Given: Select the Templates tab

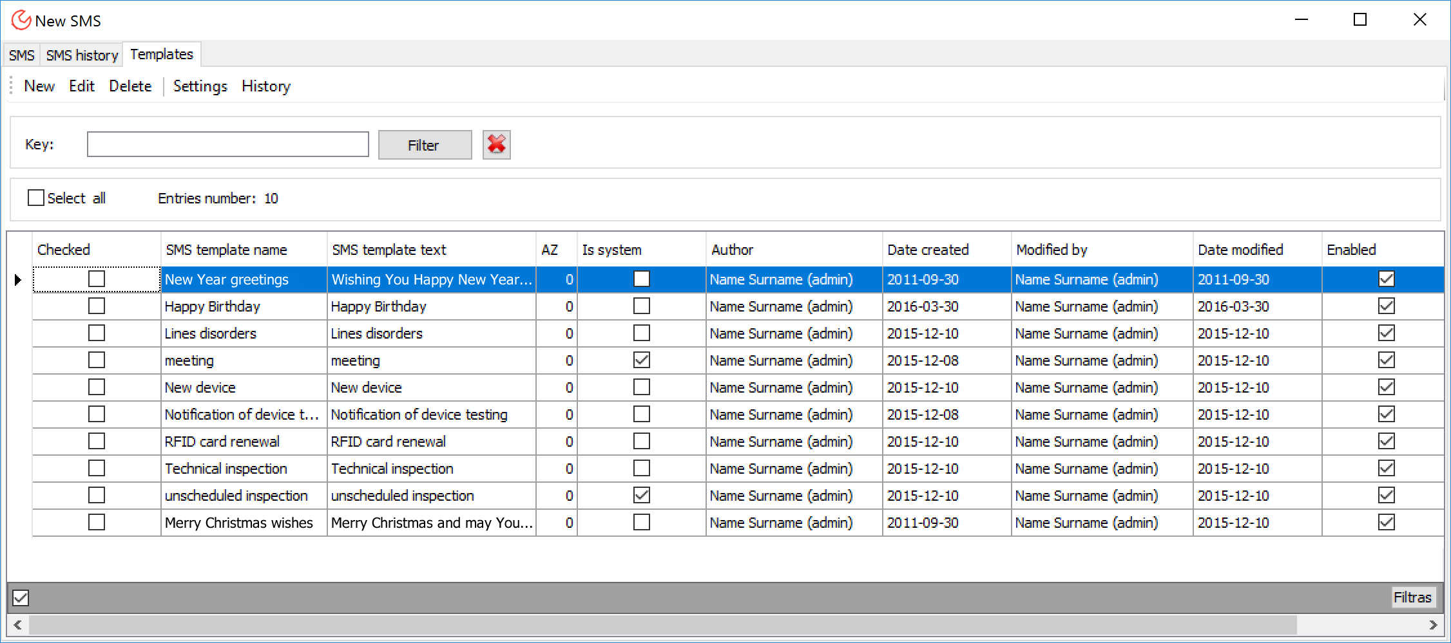Looking at the screenshot, I should click(162, 54).
